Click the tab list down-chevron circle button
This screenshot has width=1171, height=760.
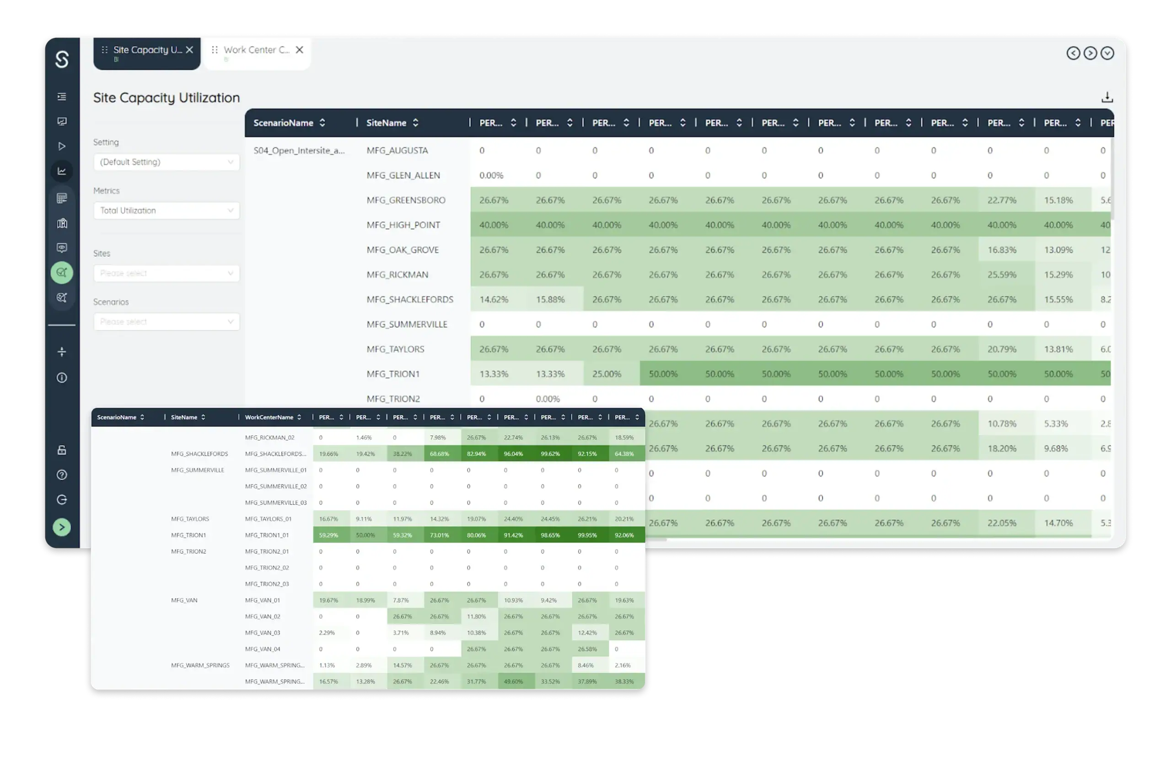click(x=1107, y=53)
